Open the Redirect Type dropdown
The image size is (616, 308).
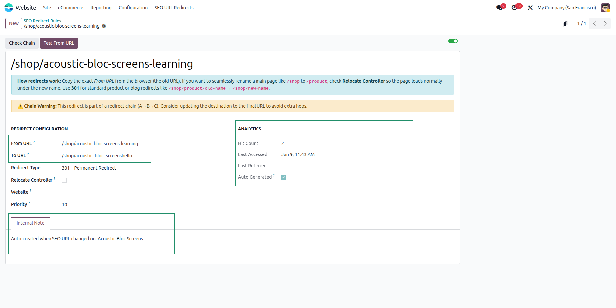tap(144, 168)
